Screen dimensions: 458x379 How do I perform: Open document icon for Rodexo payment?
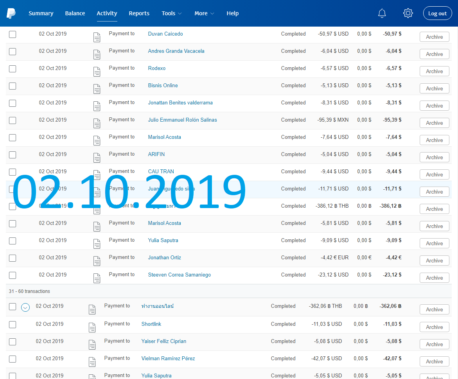(x=97, y=72)
